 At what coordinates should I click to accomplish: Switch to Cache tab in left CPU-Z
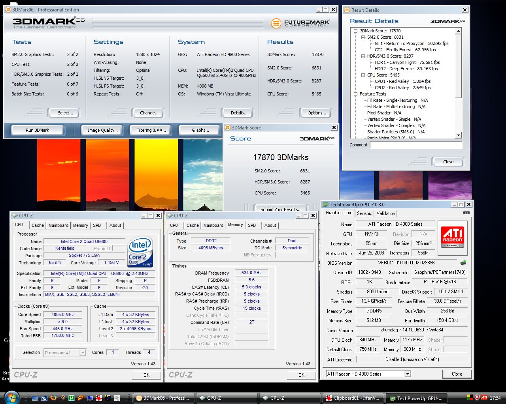[38, 225]
